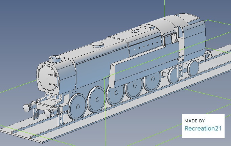The height and width of the screenshot is (146, 231).
Task: Click the round dome on top of the boiler
Action: tap(97, 44)
